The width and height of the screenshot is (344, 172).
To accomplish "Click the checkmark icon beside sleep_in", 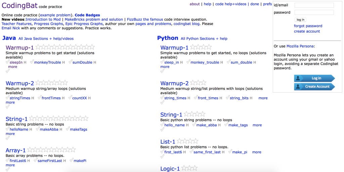I will click(x=162, y=62).
